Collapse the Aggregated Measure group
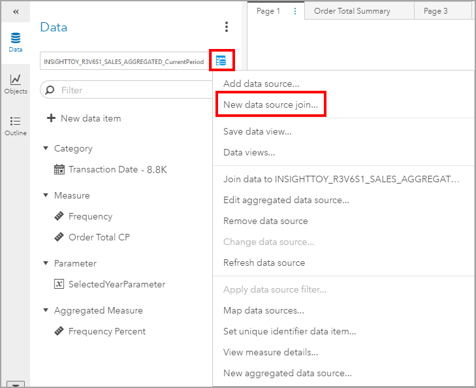Image resolution: width=476 pixels, height=388 pixels. click(46, 310)
